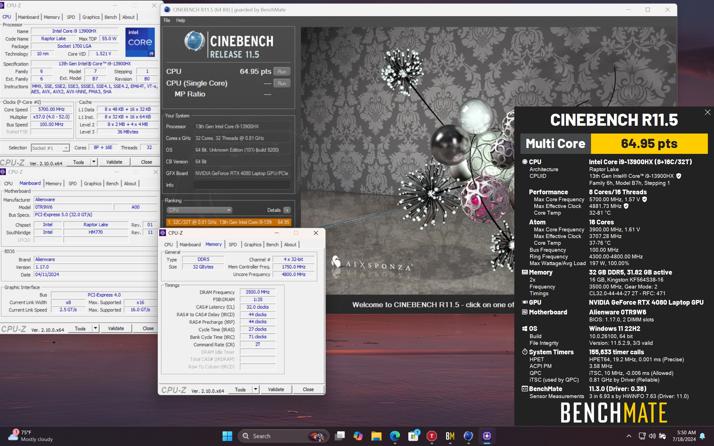Open the About tab in Memory CPU-Z window
Screen dimensions: 714x446
coord(290,244)
